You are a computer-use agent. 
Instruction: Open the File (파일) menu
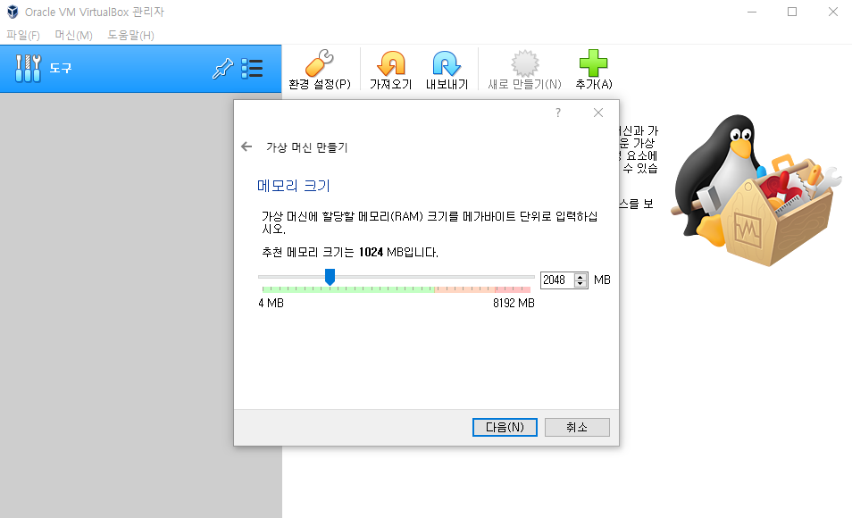[x=23, y=36]
